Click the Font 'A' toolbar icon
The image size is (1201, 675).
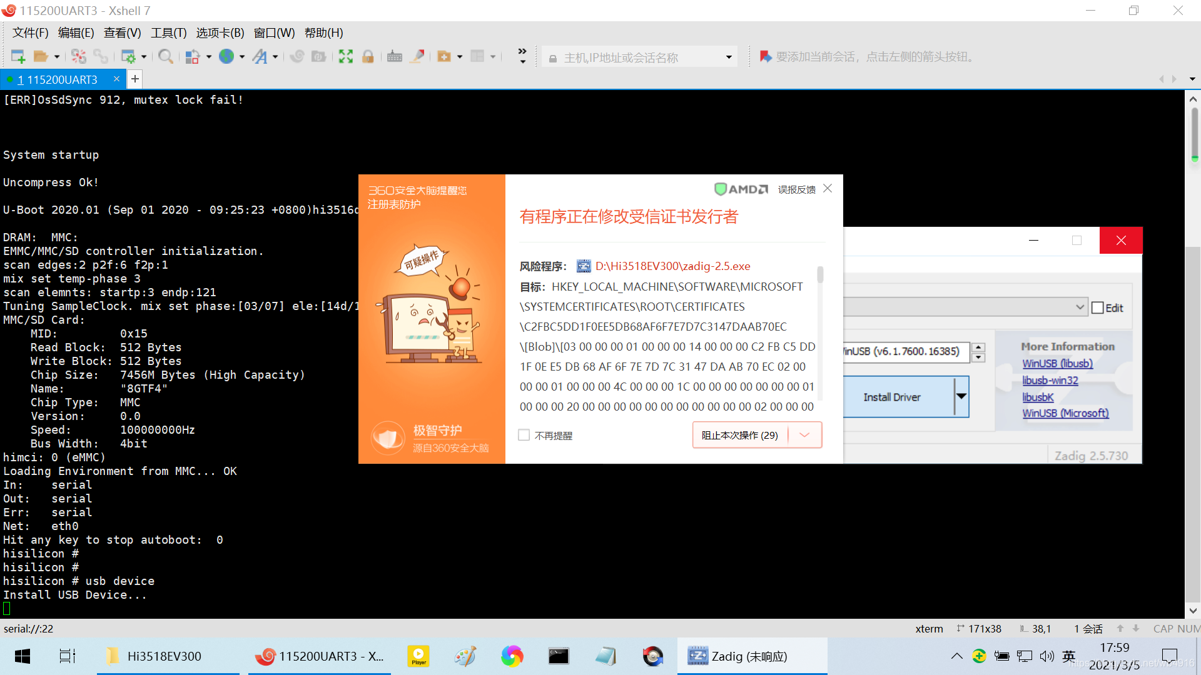coord(260,57)
